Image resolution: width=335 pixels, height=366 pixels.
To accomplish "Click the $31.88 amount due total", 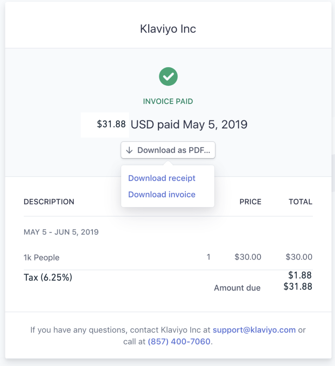I will tap(298, 286).
